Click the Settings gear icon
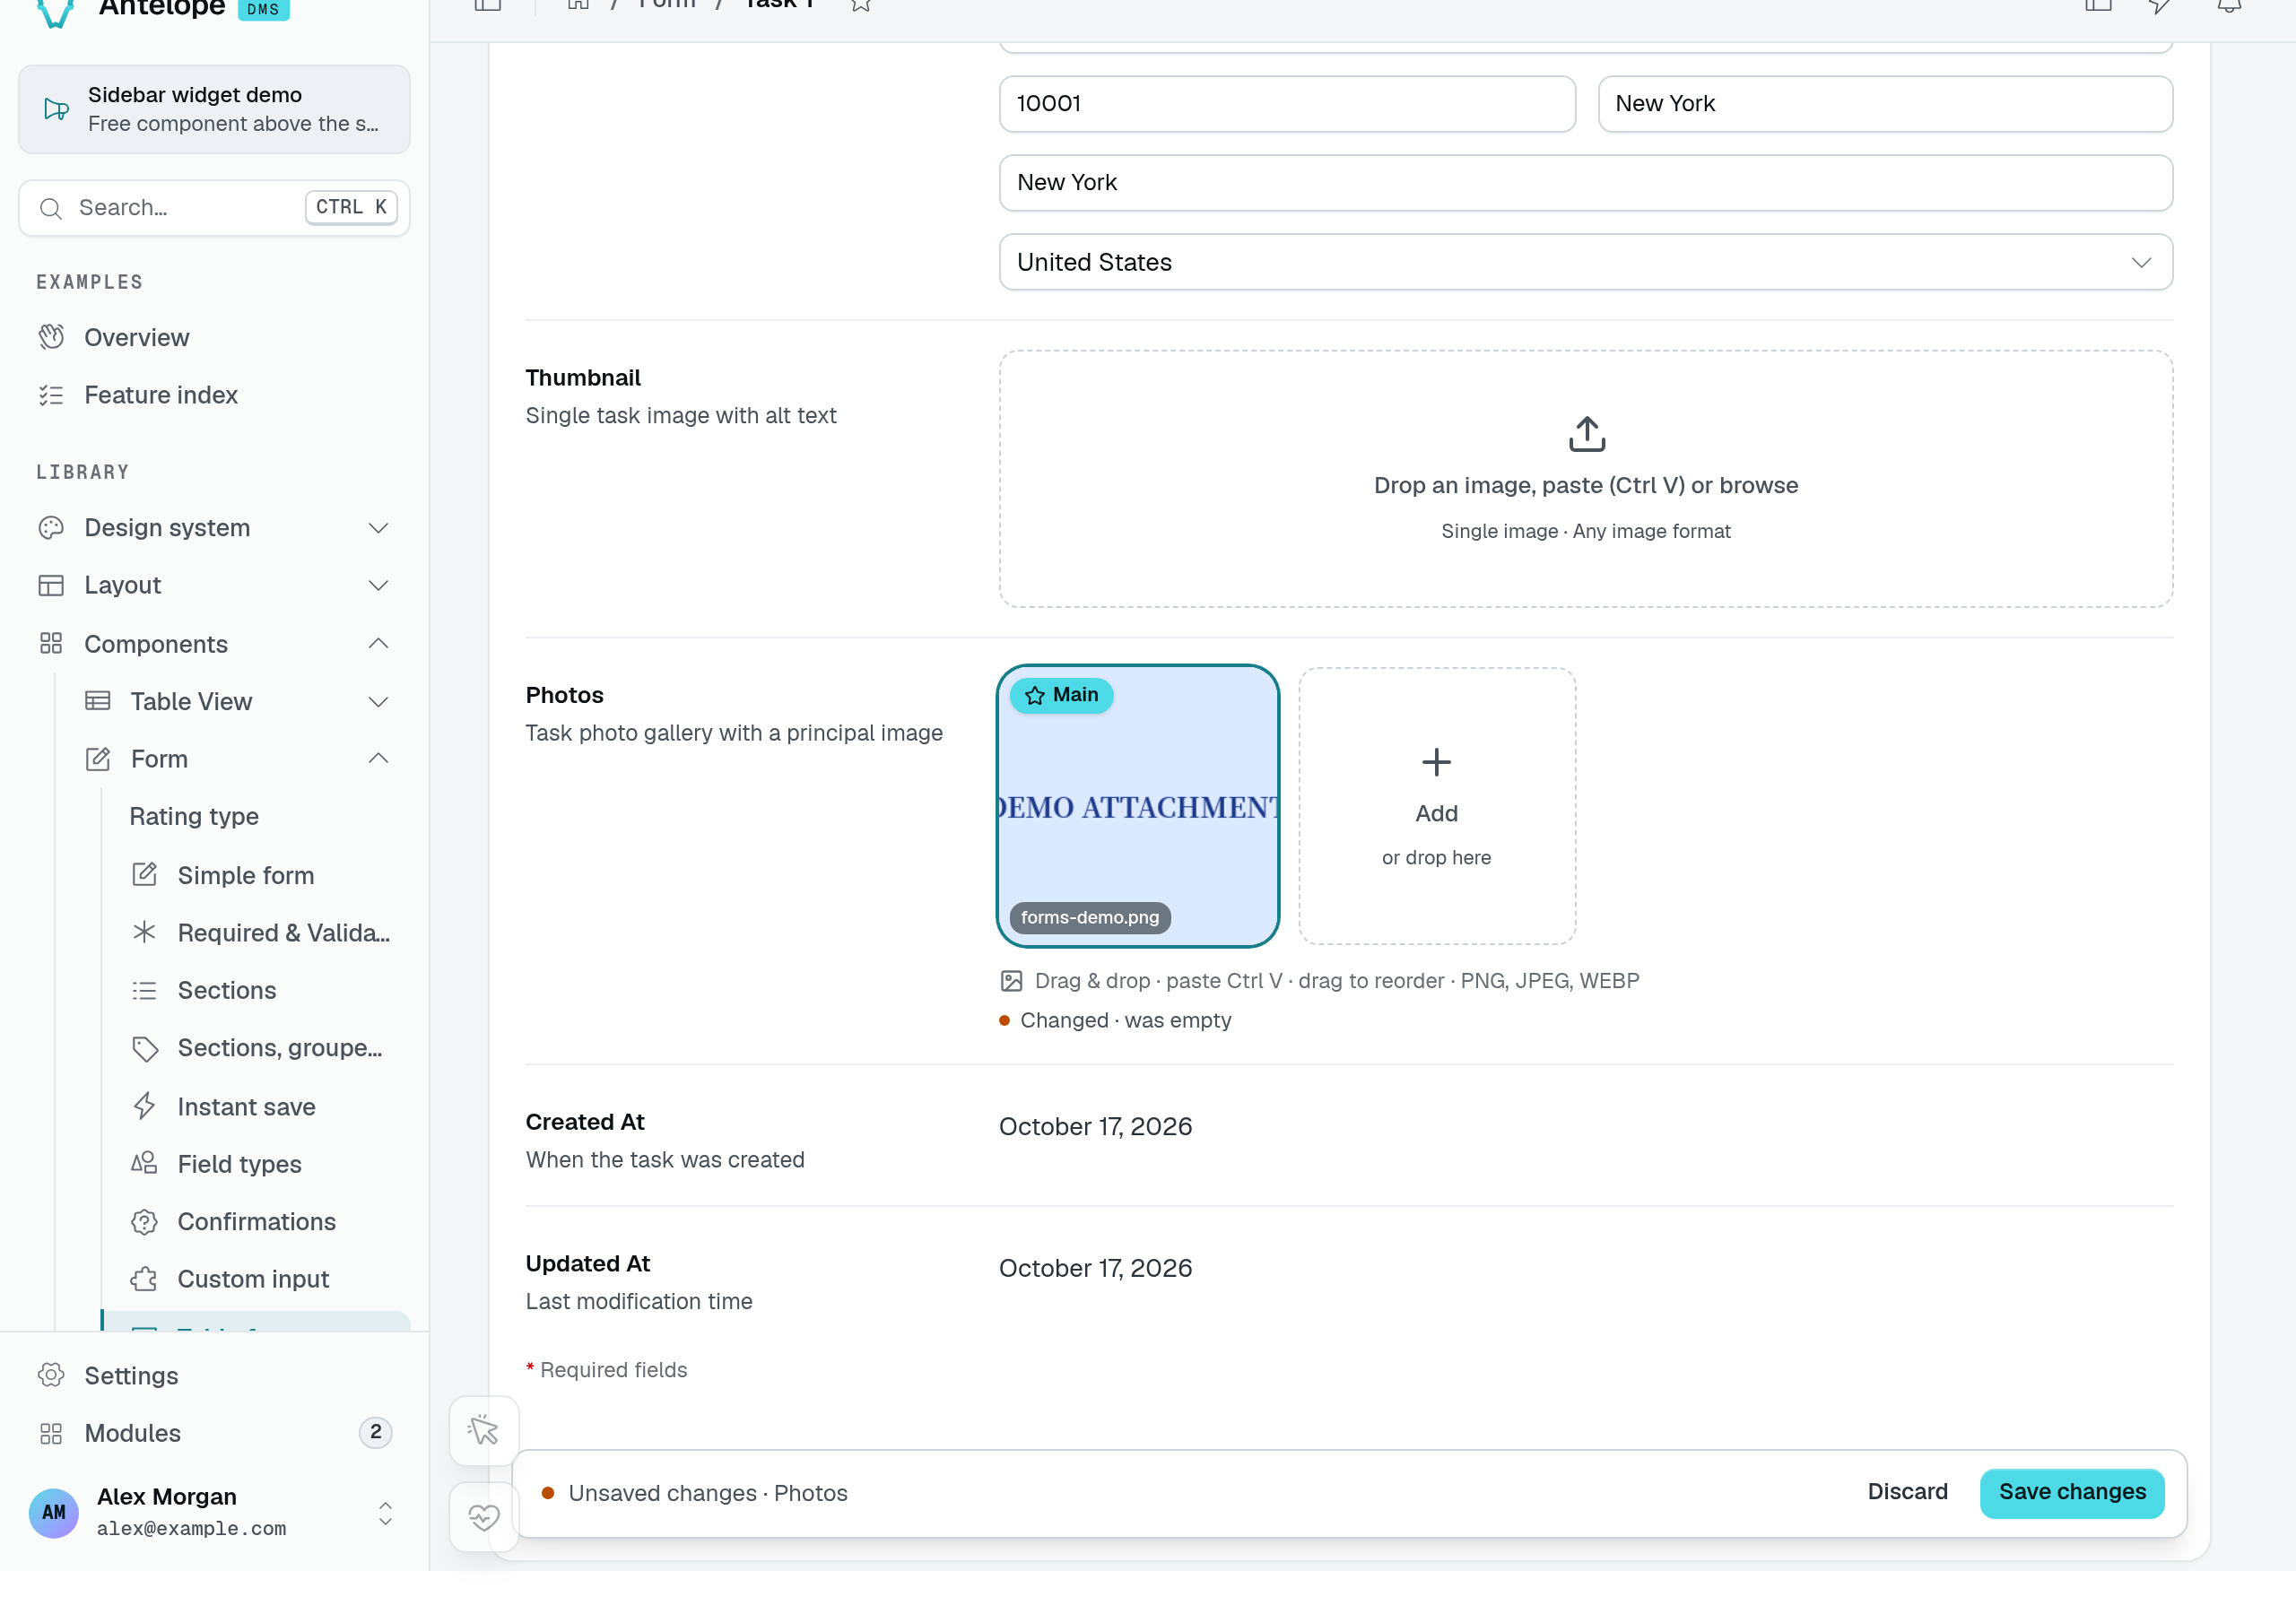The width and height of the screenshot is (2296, 1614). pyautogui.click(x=51, y=1375)
